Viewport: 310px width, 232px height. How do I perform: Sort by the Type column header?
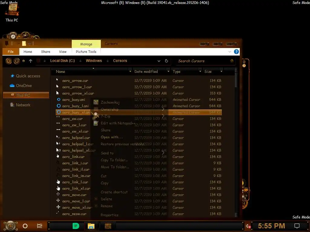click(x=176, y=72)
